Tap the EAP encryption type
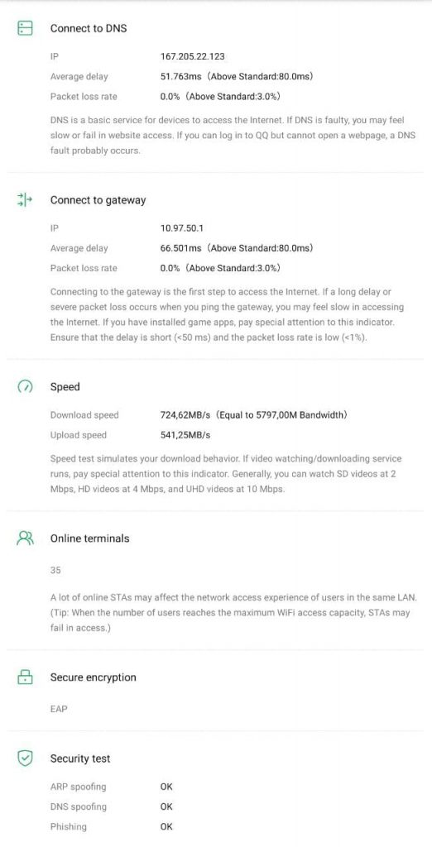This screenshot has width=432, height=847. click(59, 709)
